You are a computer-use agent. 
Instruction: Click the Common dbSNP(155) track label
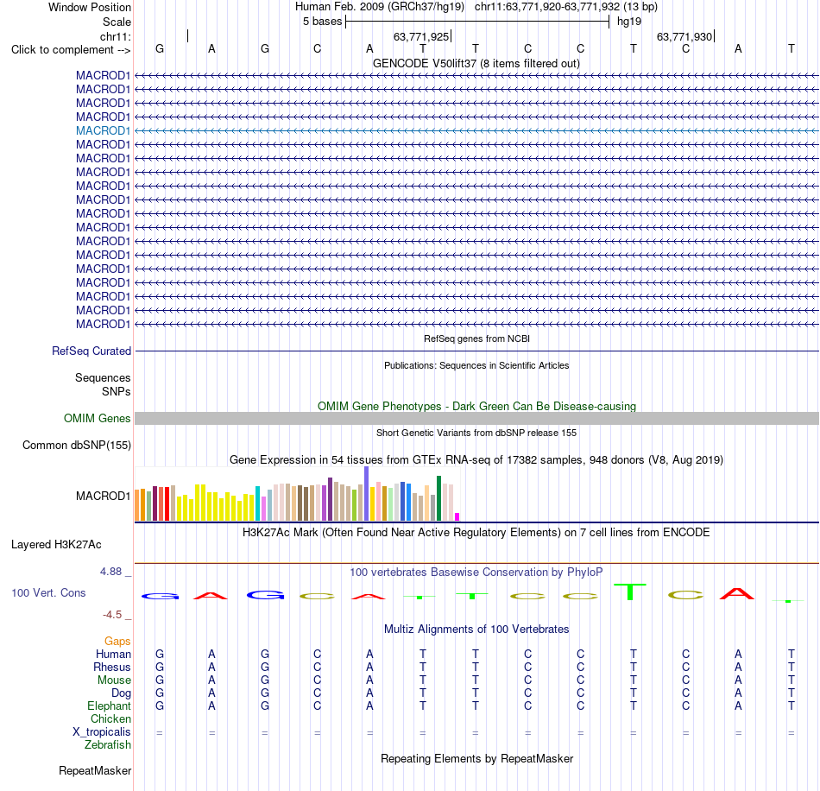[76, 446]
